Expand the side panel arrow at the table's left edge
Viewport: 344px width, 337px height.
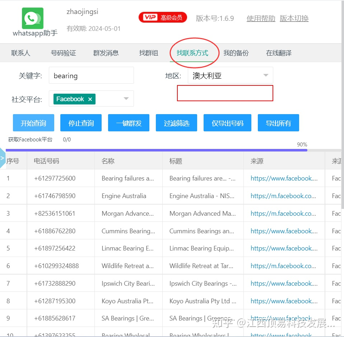pyautogui.click(x=3, y=158)
